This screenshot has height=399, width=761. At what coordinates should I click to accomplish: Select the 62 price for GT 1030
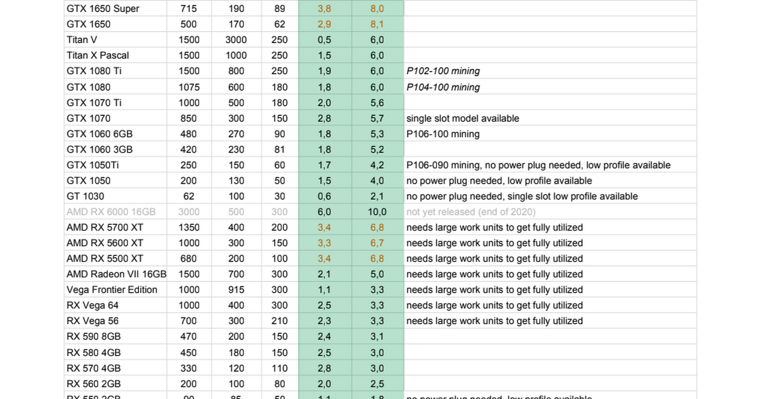(189, 196)
